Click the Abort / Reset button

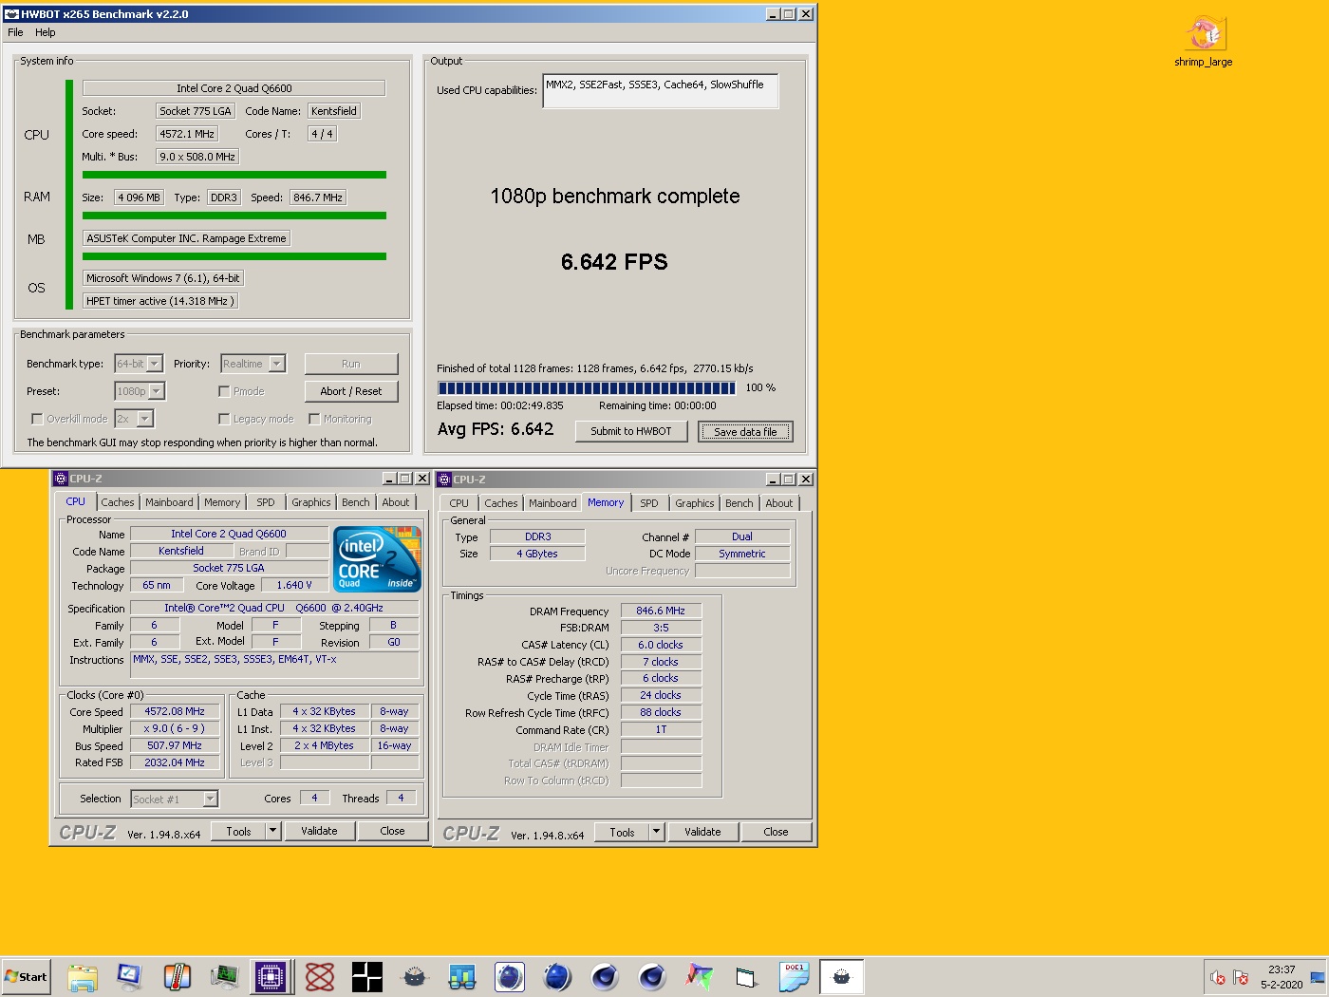pos(351,391)
